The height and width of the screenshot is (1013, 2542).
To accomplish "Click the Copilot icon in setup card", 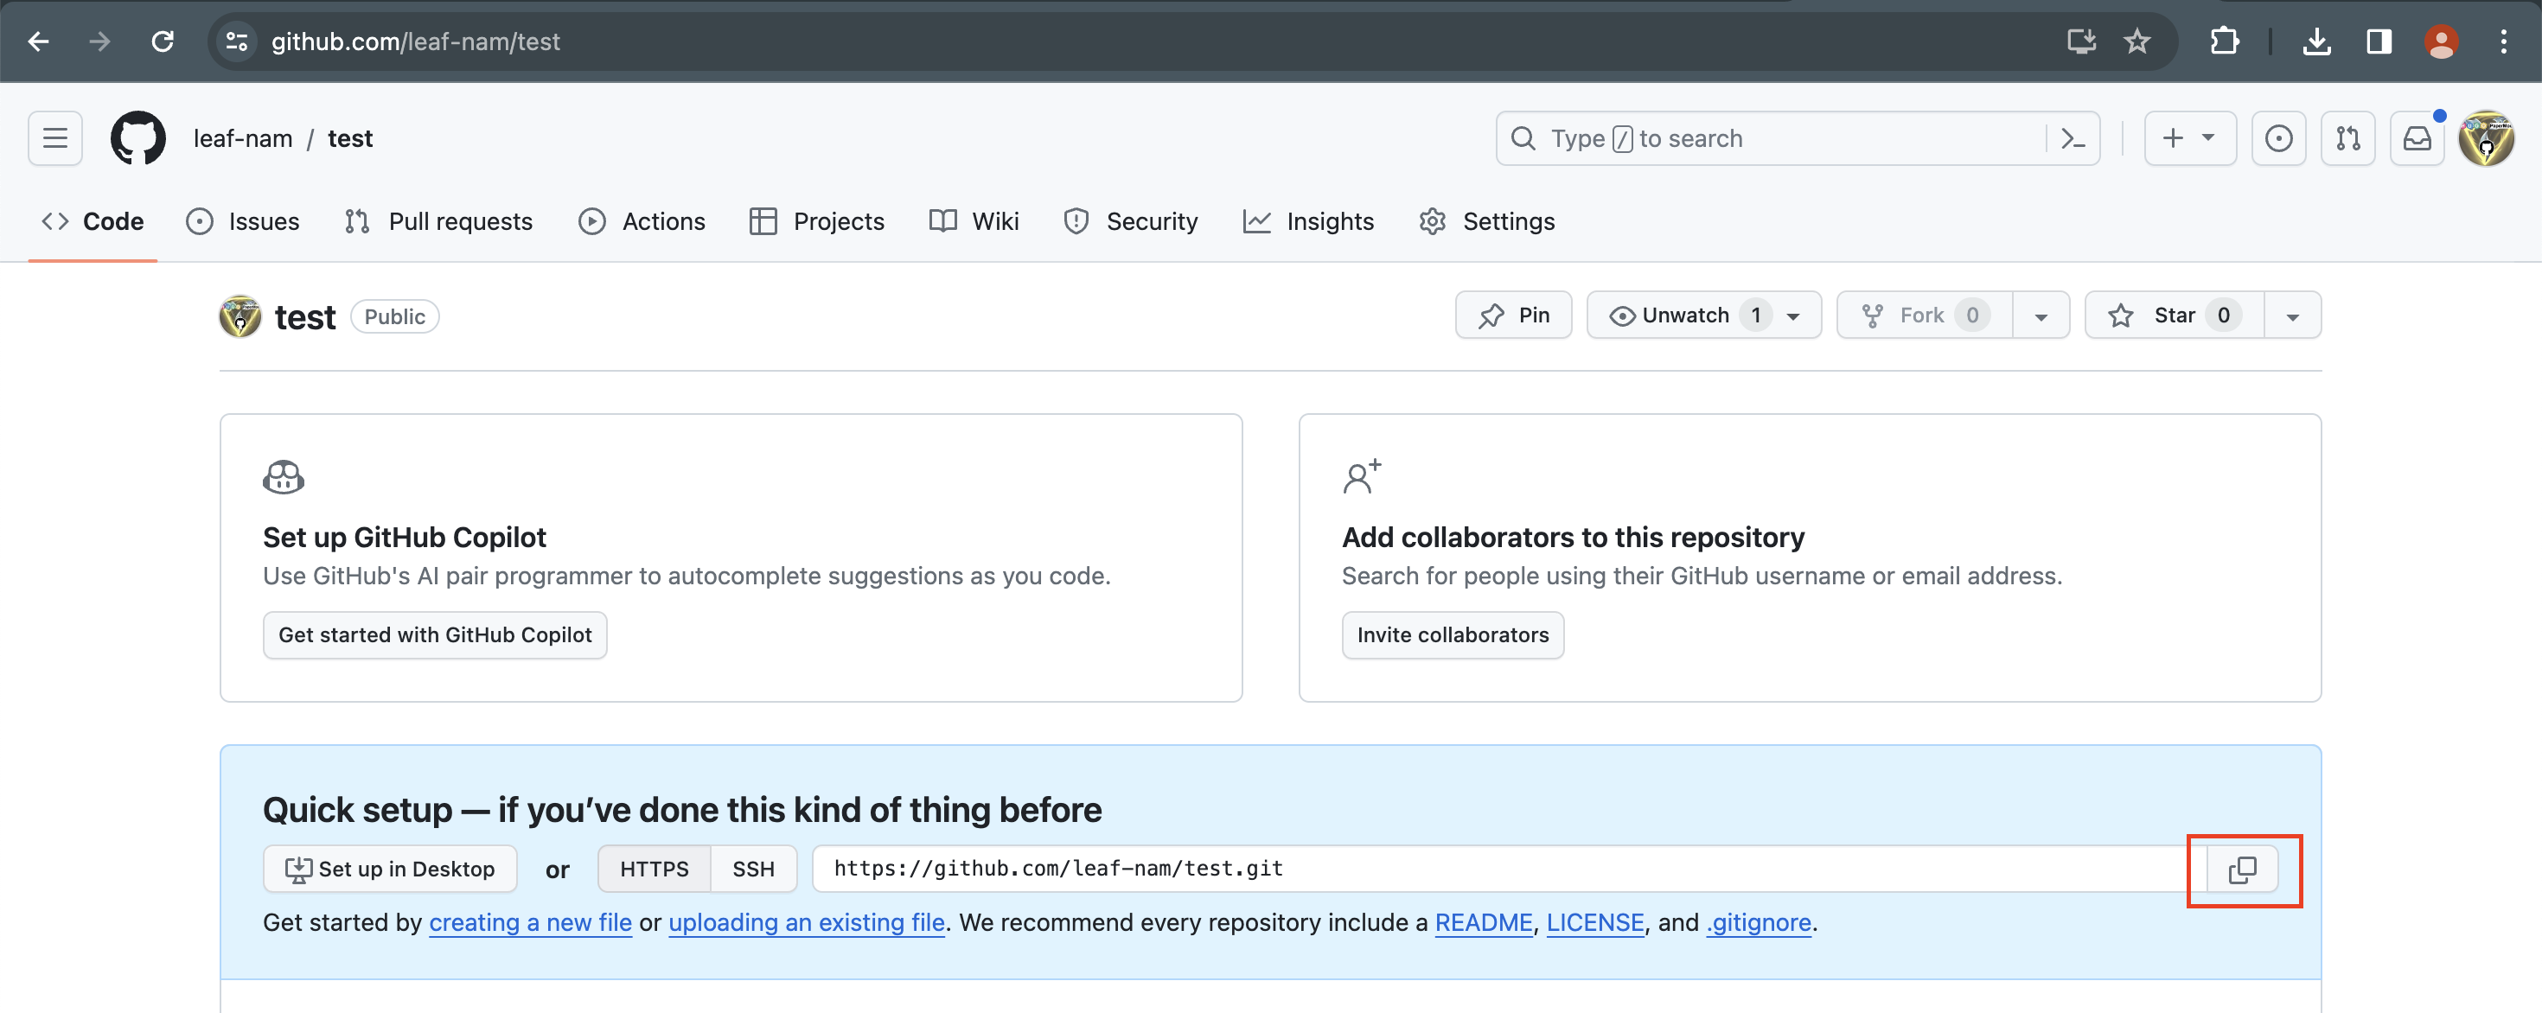I will 284,477.
